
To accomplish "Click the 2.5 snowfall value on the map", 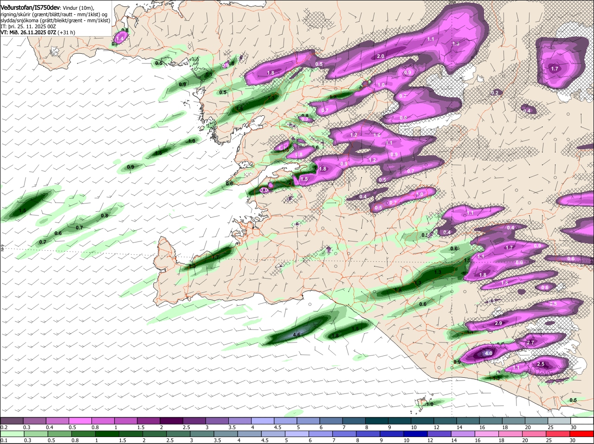I will [x=541, y=364].
